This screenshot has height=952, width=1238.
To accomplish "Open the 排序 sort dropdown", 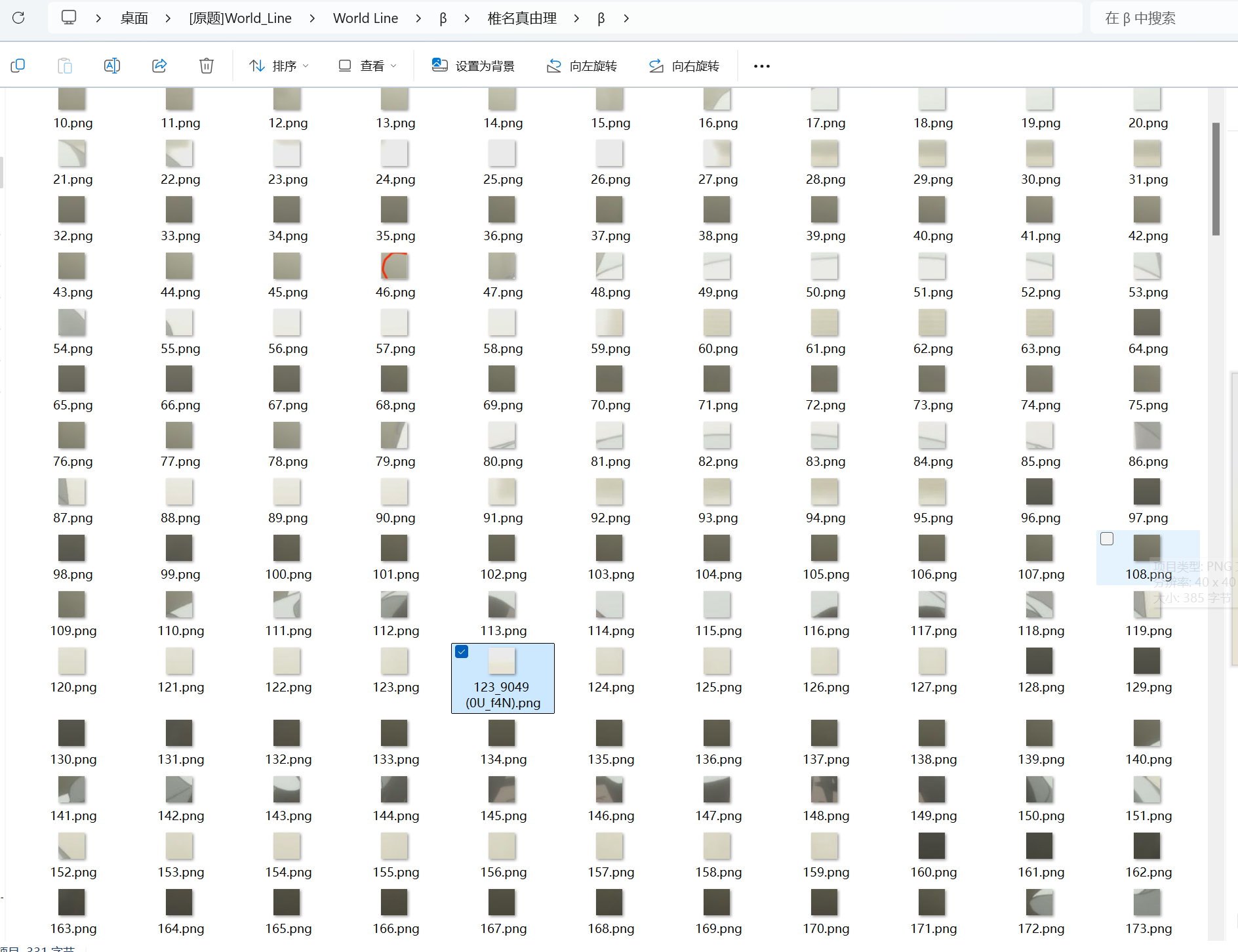I will coord(279,66).
